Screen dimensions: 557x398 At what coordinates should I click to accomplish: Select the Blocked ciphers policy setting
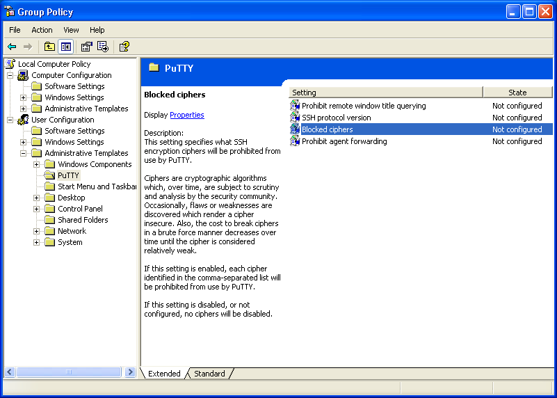tap(327, 129)
